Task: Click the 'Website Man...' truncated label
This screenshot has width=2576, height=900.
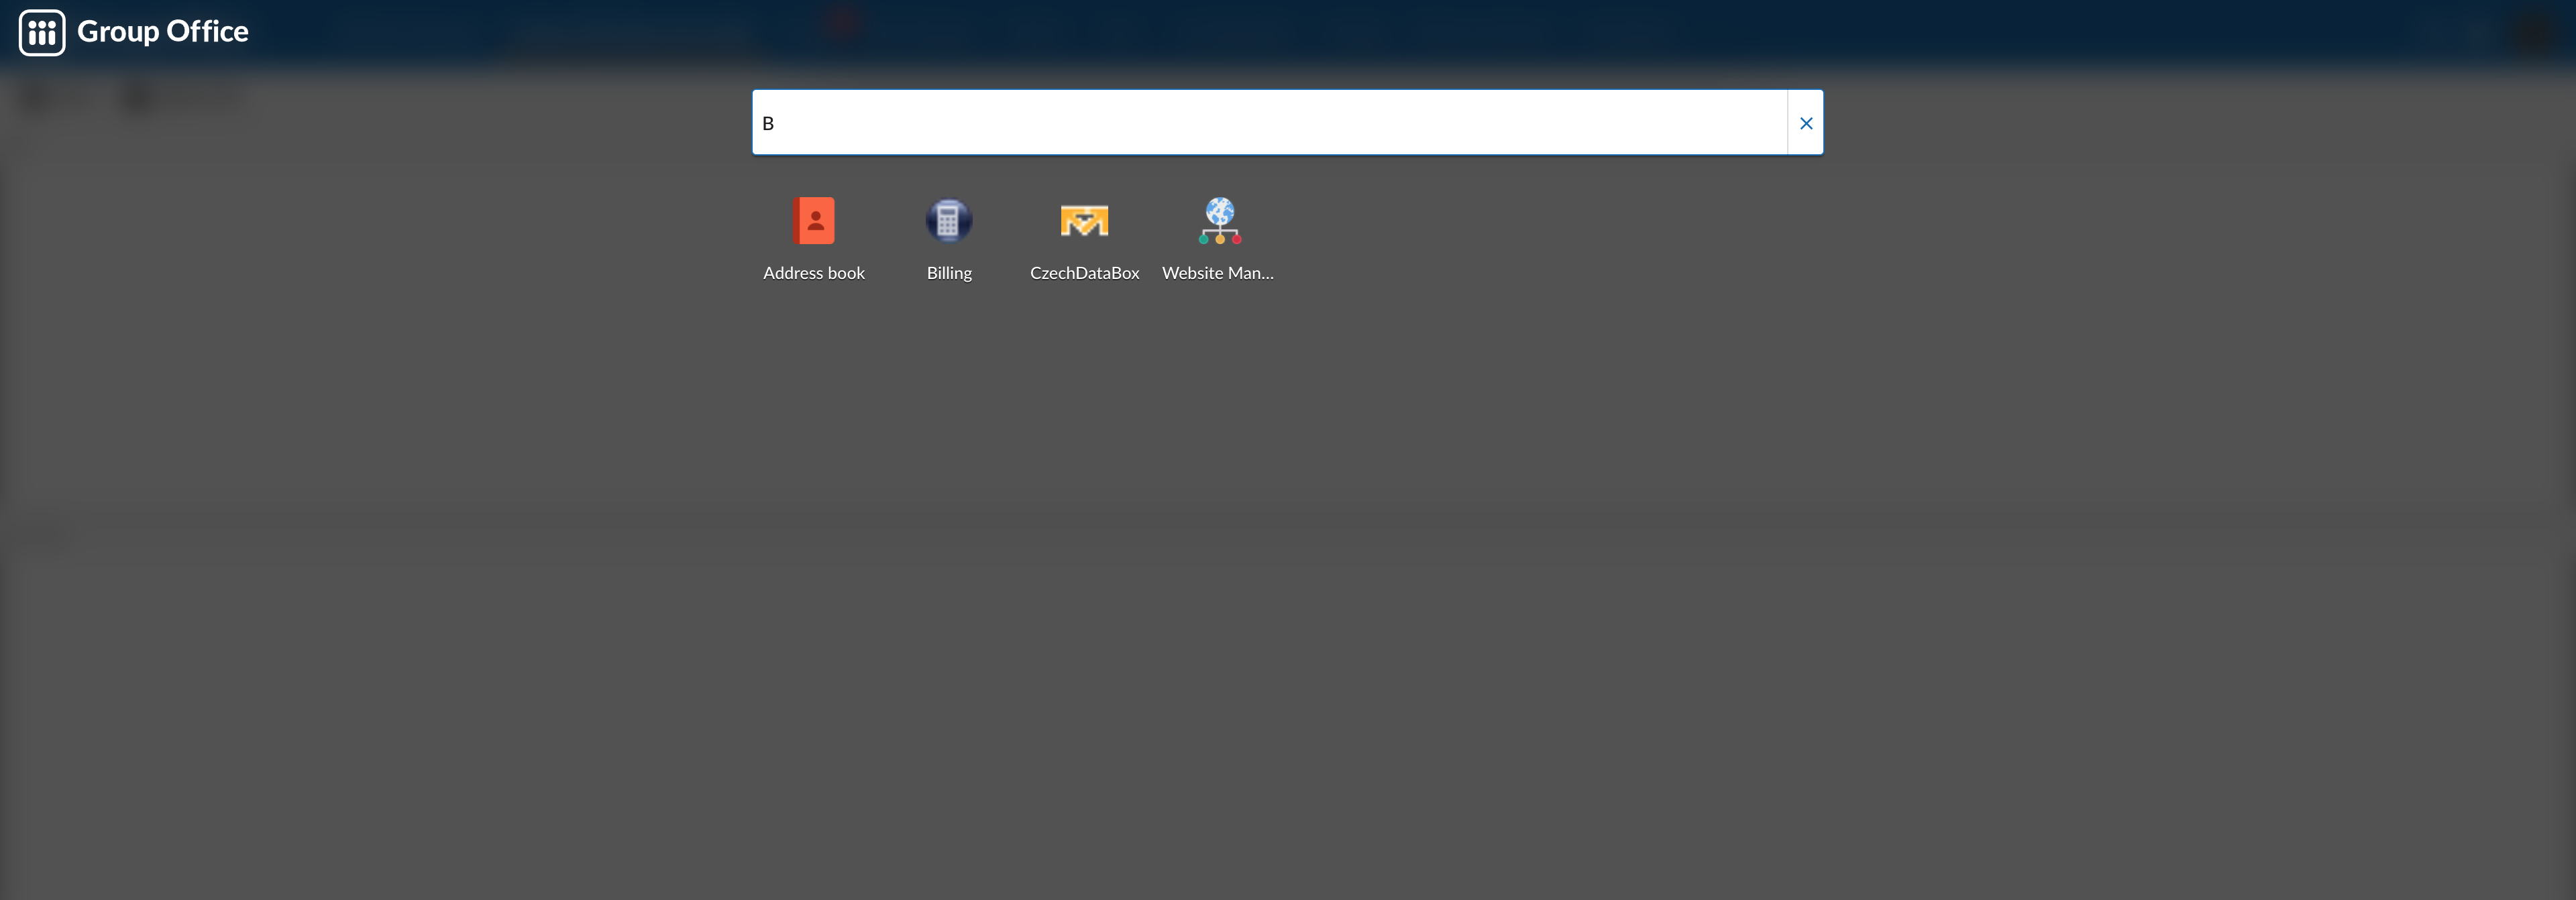Action: [1217, 273]
